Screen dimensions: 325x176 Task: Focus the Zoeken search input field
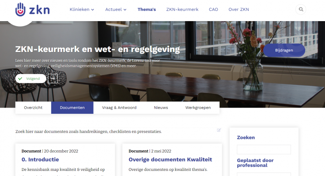tap(264, 149)
